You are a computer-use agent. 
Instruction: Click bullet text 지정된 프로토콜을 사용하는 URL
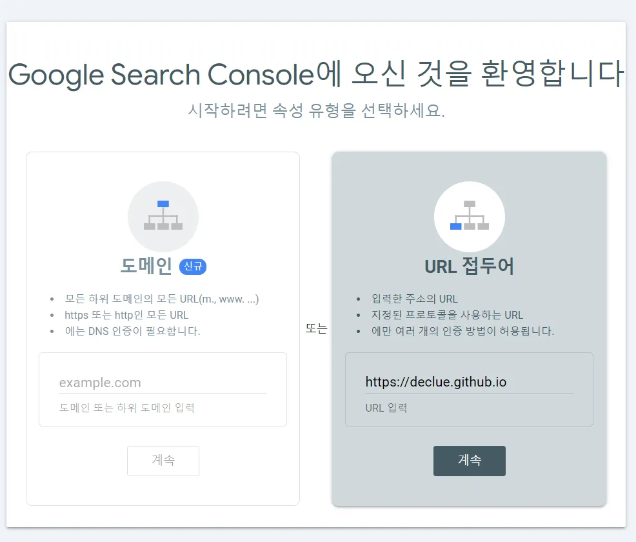coord(448,315)
